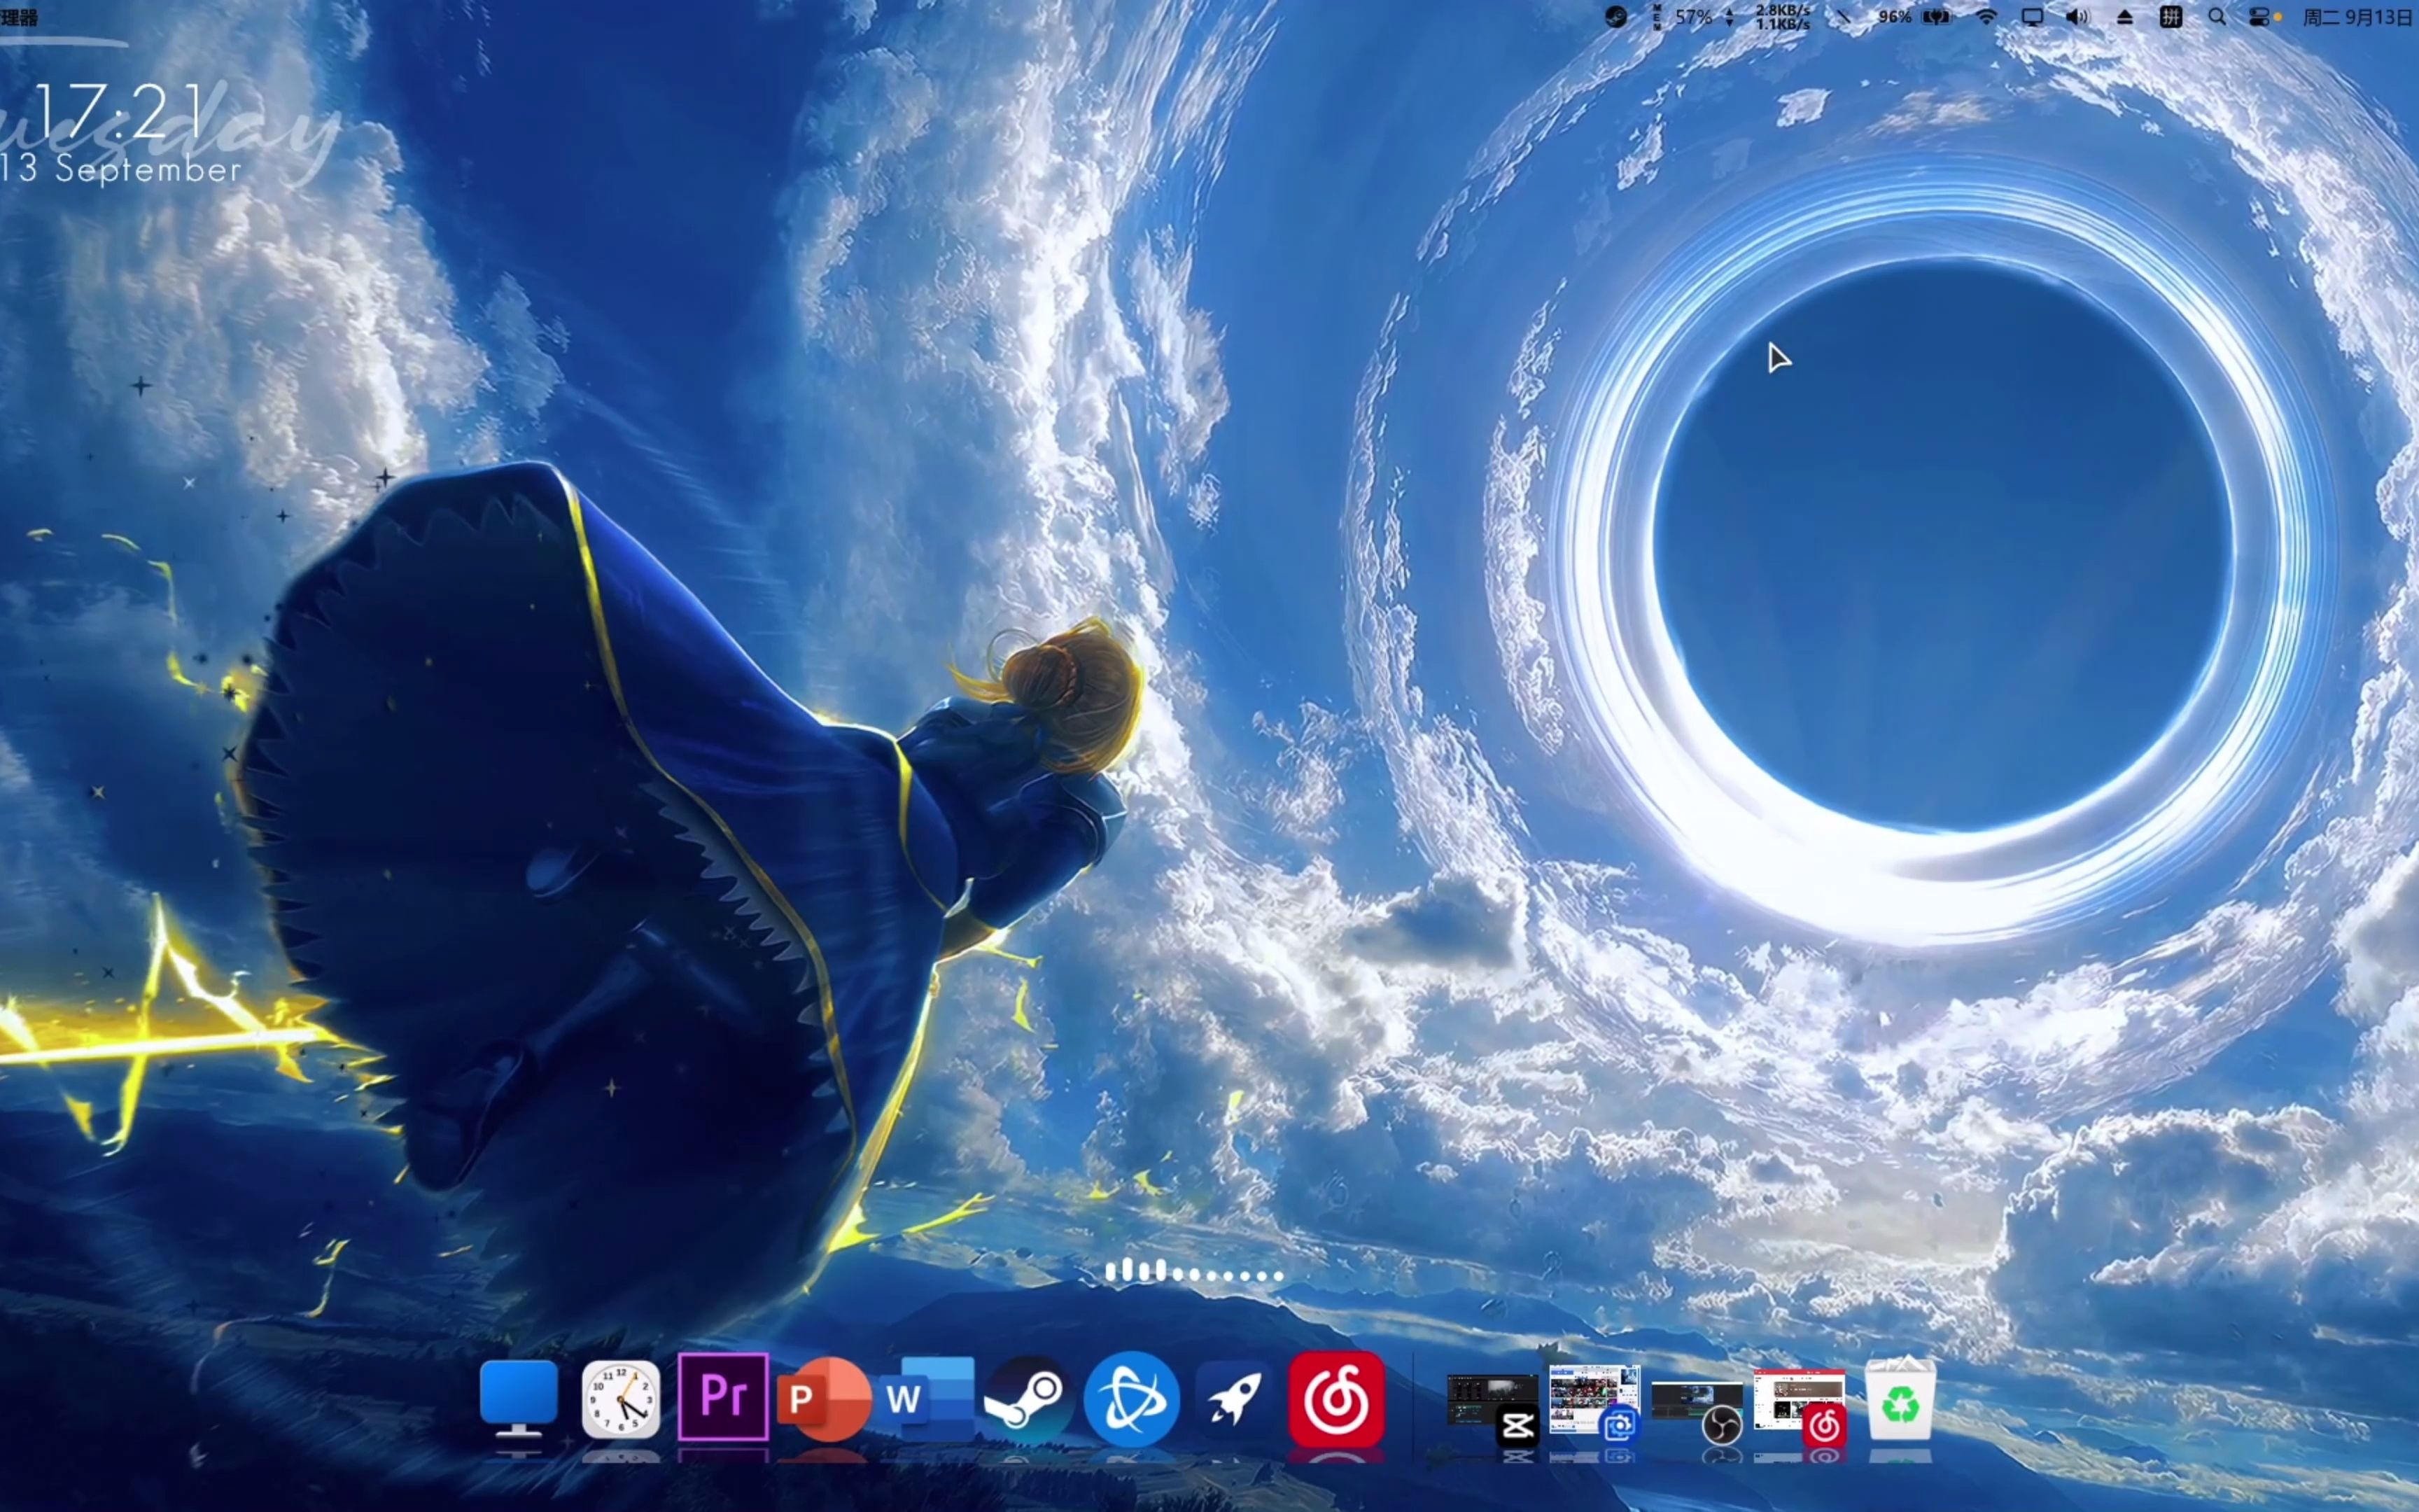2419x1512 pixels.
Task: Open the Pinyin input method menu
Action: (2170, 17)
